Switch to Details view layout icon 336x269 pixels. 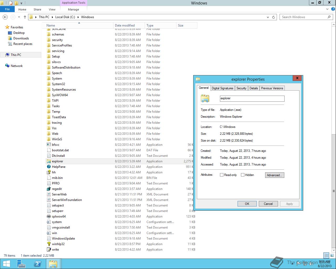[x=326, y=255]
